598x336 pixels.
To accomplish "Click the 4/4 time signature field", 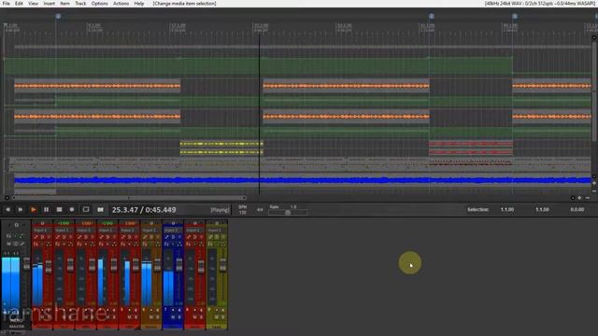I will pyautogui.click(x=260, y=209).
